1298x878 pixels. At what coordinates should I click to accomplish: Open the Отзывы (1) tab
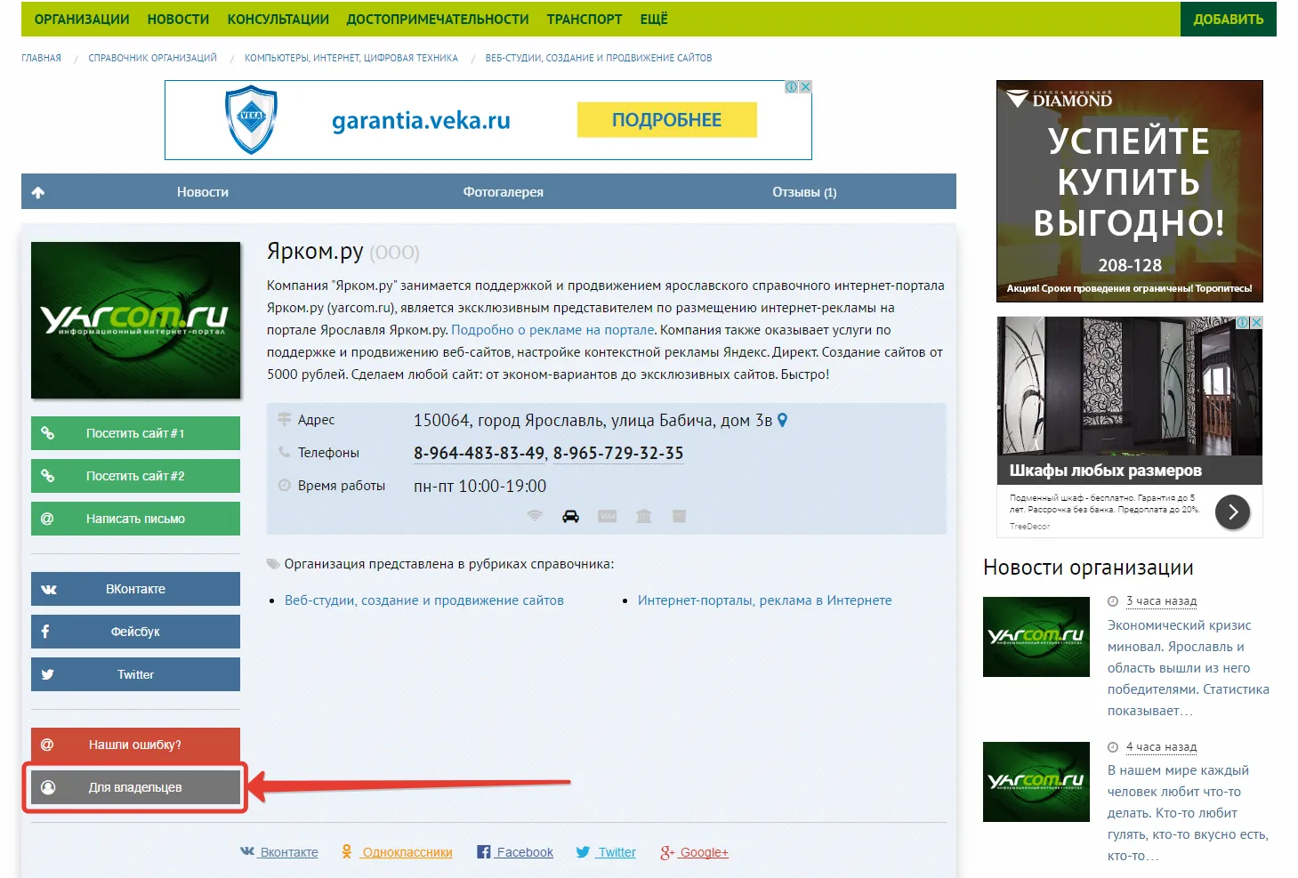tap(804, 192)
